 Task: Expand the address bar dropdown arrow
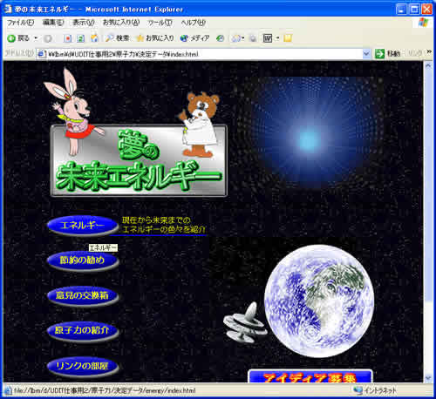tap(366, 54)
